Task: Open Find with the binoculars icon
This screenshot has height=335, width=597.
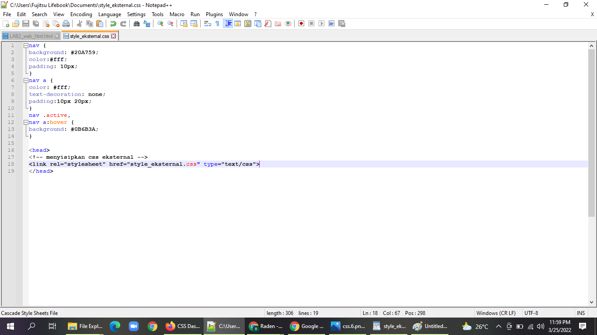Action: pyautogui.click(x=137, y=24)
